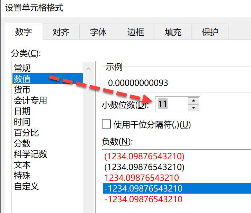
Task: Choose the 自定义 category
Action: [x=47, y=186]
